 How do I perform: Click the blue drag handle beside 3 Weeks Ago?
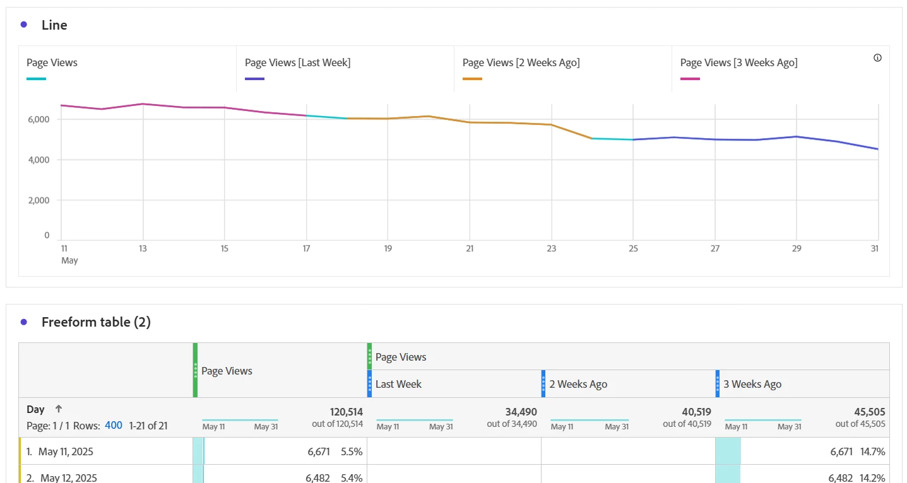click(x=718, y=383)
